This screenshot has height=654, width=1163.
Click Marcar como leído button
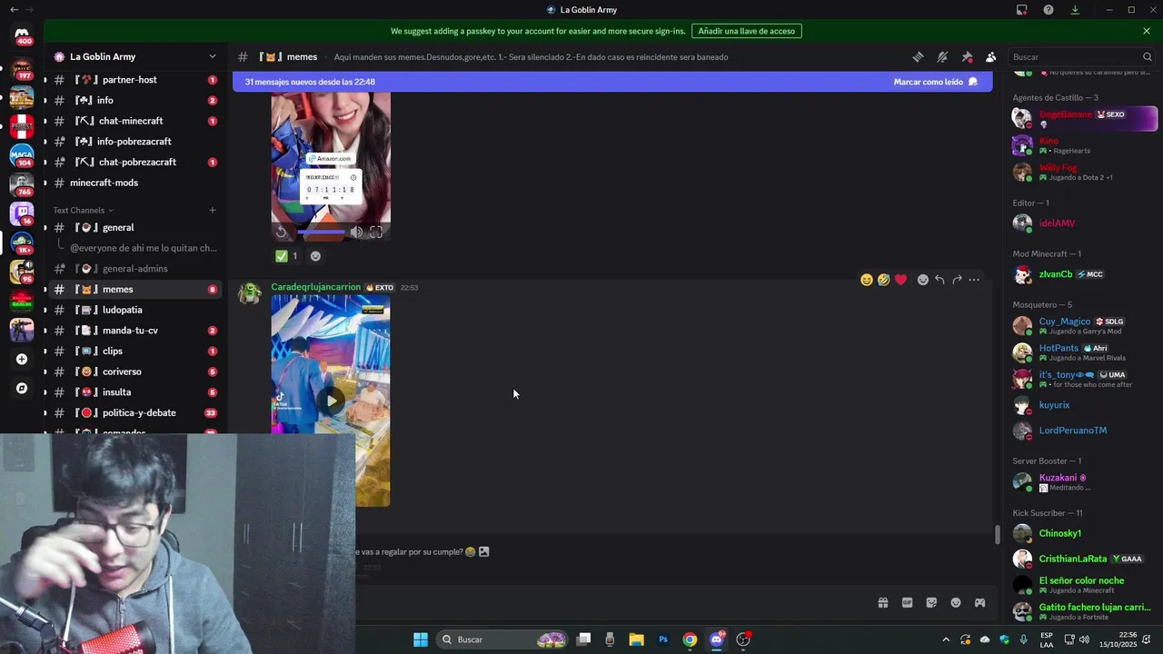click(x=935, y=82)
